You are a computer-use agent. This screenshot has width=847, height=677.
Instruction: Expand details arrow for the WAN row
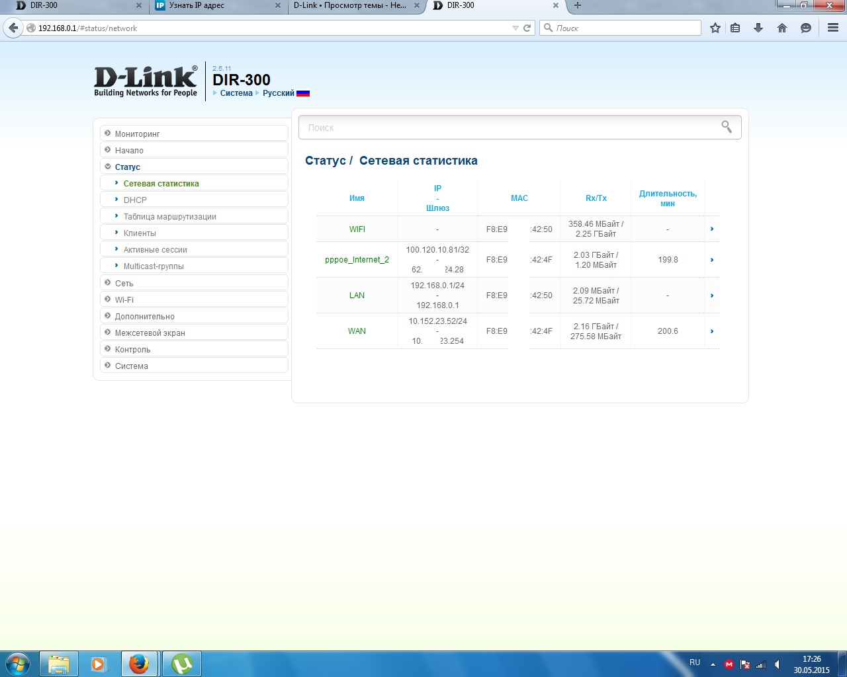tap(712, 331)
